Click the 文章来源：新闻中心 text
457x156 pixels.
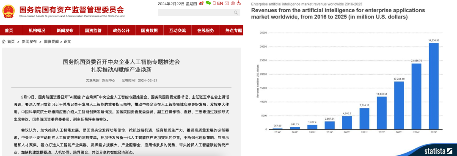(101, 81)
